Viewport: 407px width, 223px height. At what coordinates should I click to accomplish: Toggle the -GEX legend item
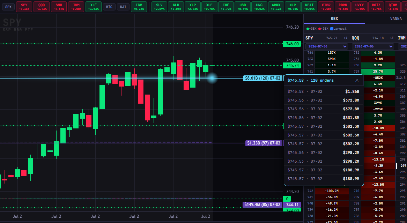323,29
